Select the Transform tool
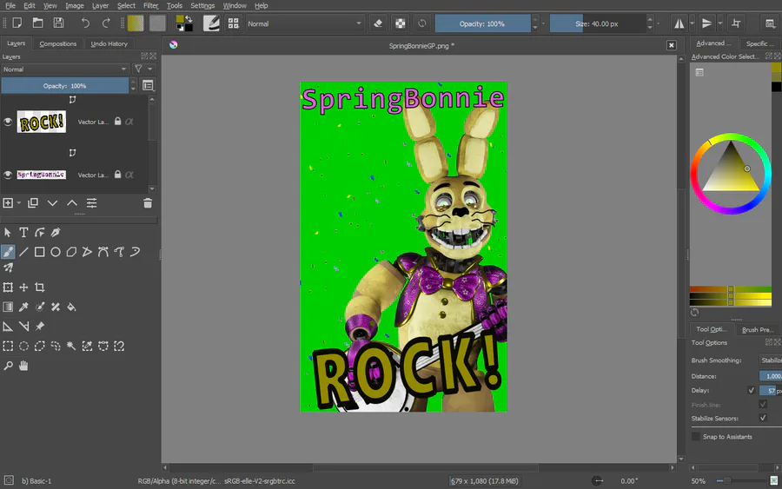 [8, 287]
